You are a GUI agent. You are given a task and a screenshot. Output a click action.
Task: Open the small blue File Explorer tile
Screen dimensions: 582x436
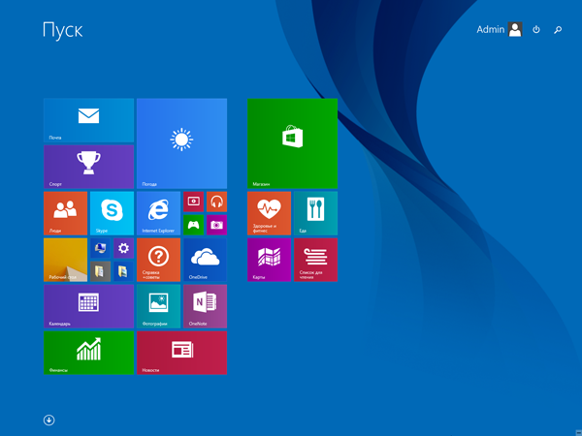coord(123,271)
